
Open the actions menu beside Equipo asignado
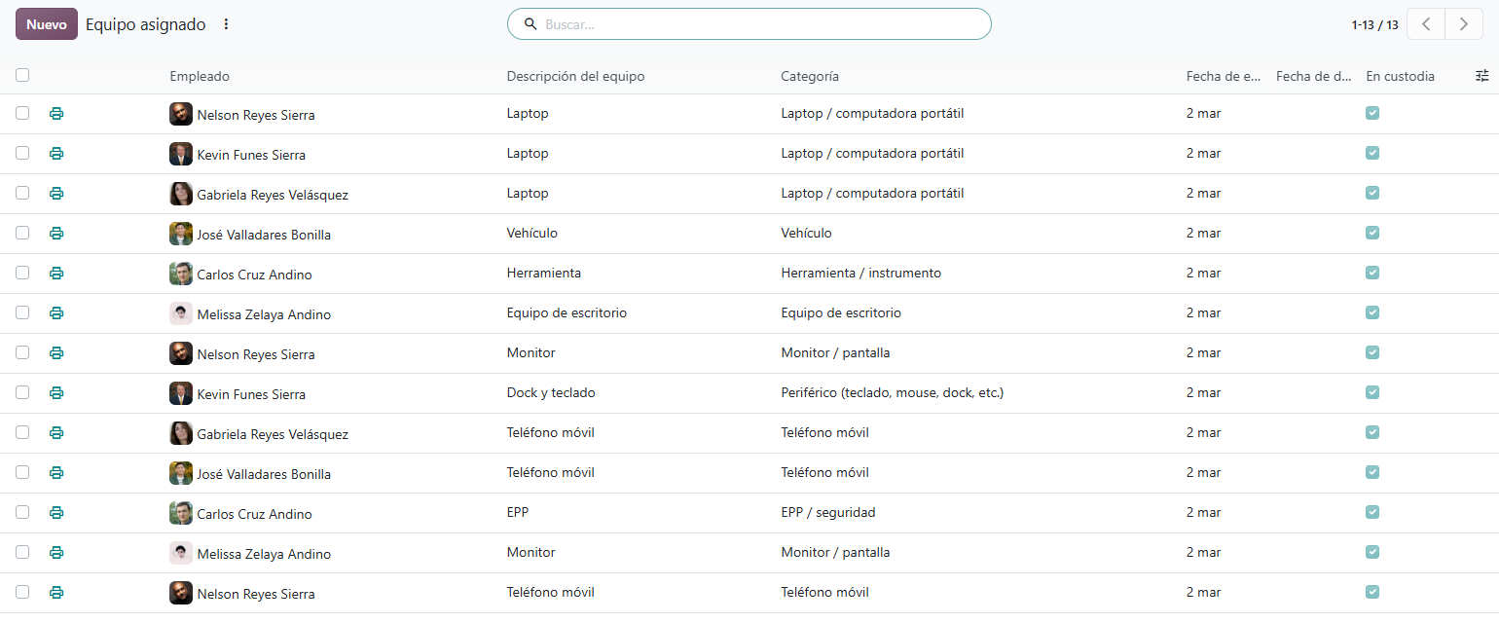[227, 24]
